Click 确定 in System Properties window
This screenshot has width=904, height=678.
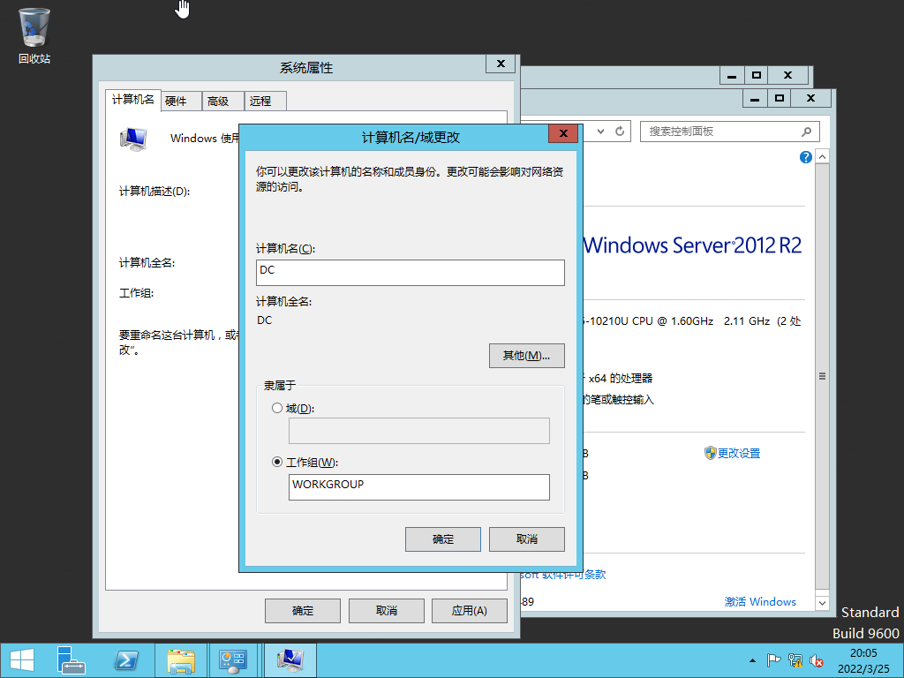303,611
